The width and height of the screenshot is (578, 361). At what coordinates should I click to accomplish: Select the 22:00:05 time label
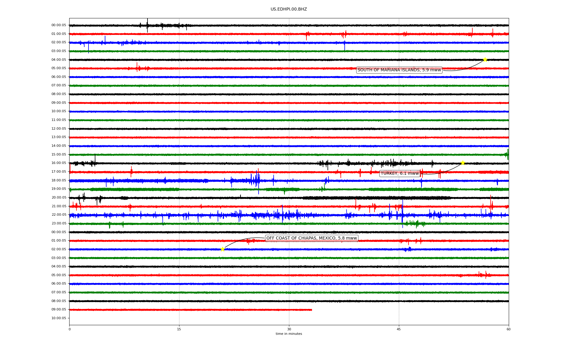59,215
